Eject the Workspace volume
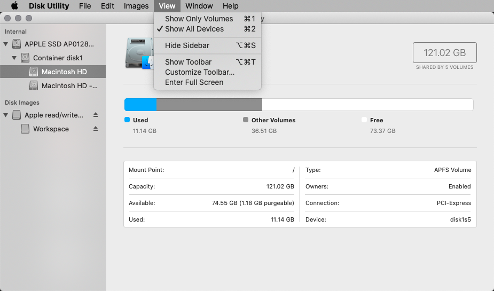Image resolution: width=494 pixels, height=291 pixels. point(96,129)
